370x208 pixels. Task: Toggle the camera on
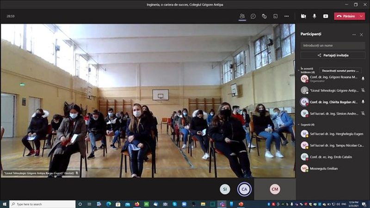303,16
